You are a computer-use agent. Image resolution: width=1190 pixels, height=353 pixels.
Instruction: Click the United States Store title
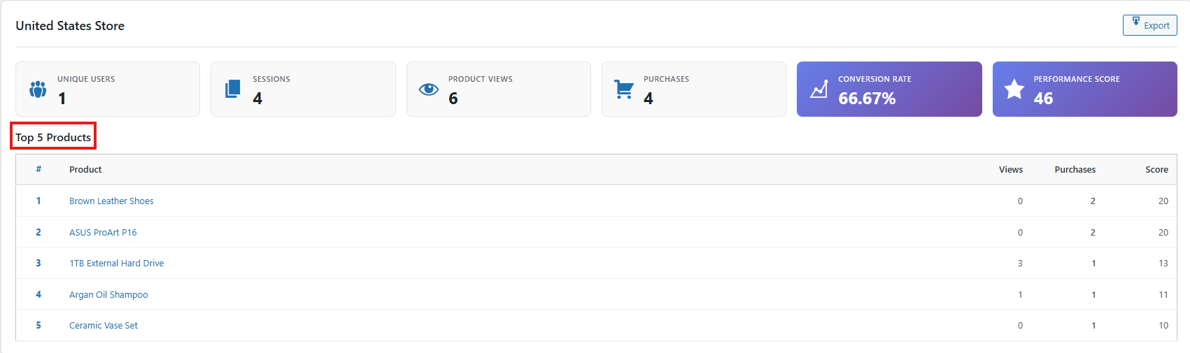coord(70,26)
